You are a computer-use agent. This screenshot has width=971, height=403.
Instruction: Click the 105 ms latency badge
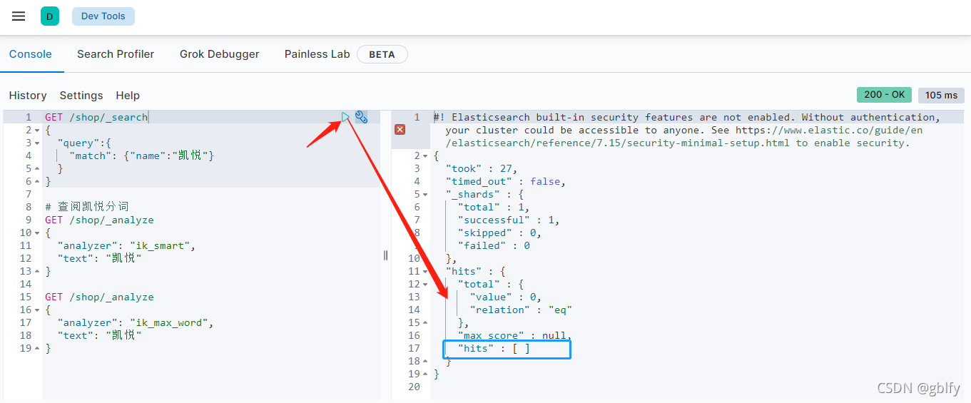pos(941,95)
